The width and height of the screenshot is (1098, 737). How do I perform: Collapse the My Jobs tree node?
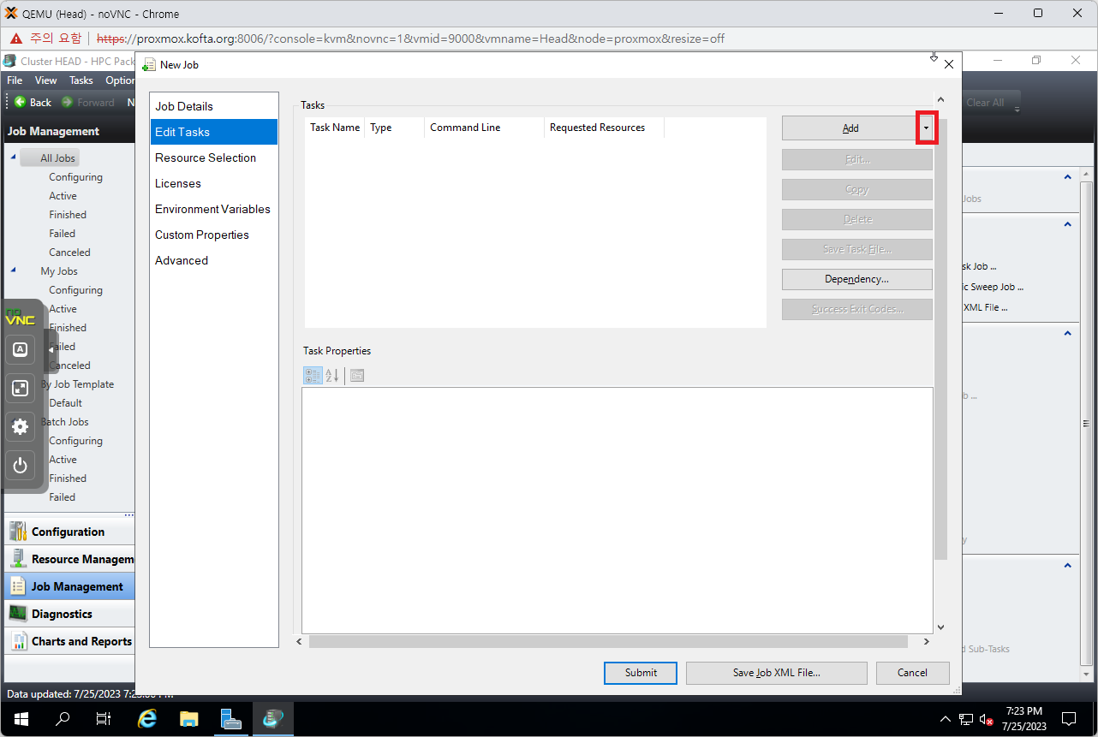13,270
